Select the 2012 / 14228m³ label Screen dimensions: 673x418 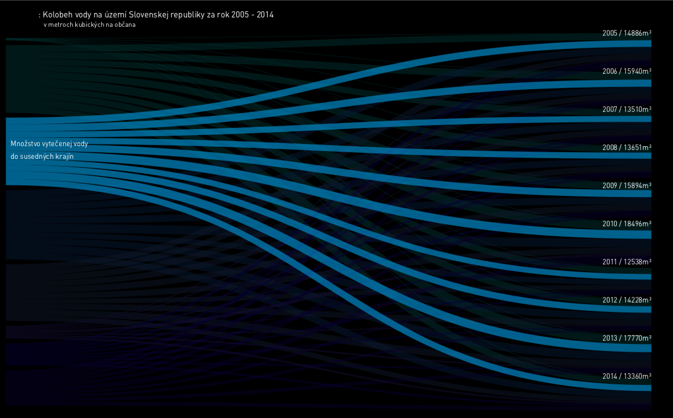pos(627,300)
